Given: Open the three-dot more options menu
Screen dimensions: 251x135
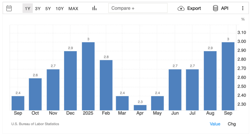Looking at the screenshot, I should [243, 8].
